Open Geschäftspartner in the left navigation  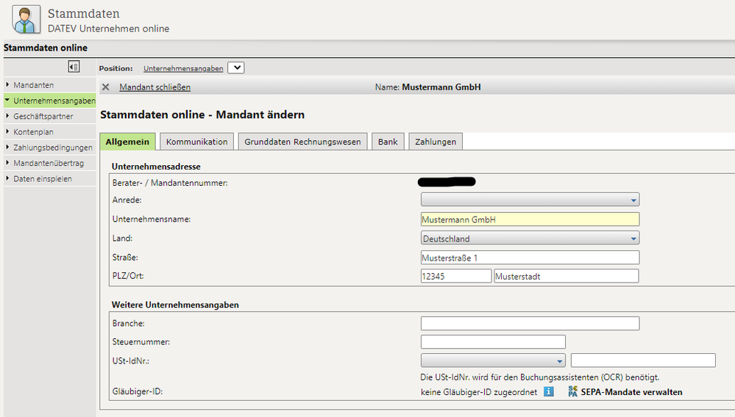pos(43,116)
